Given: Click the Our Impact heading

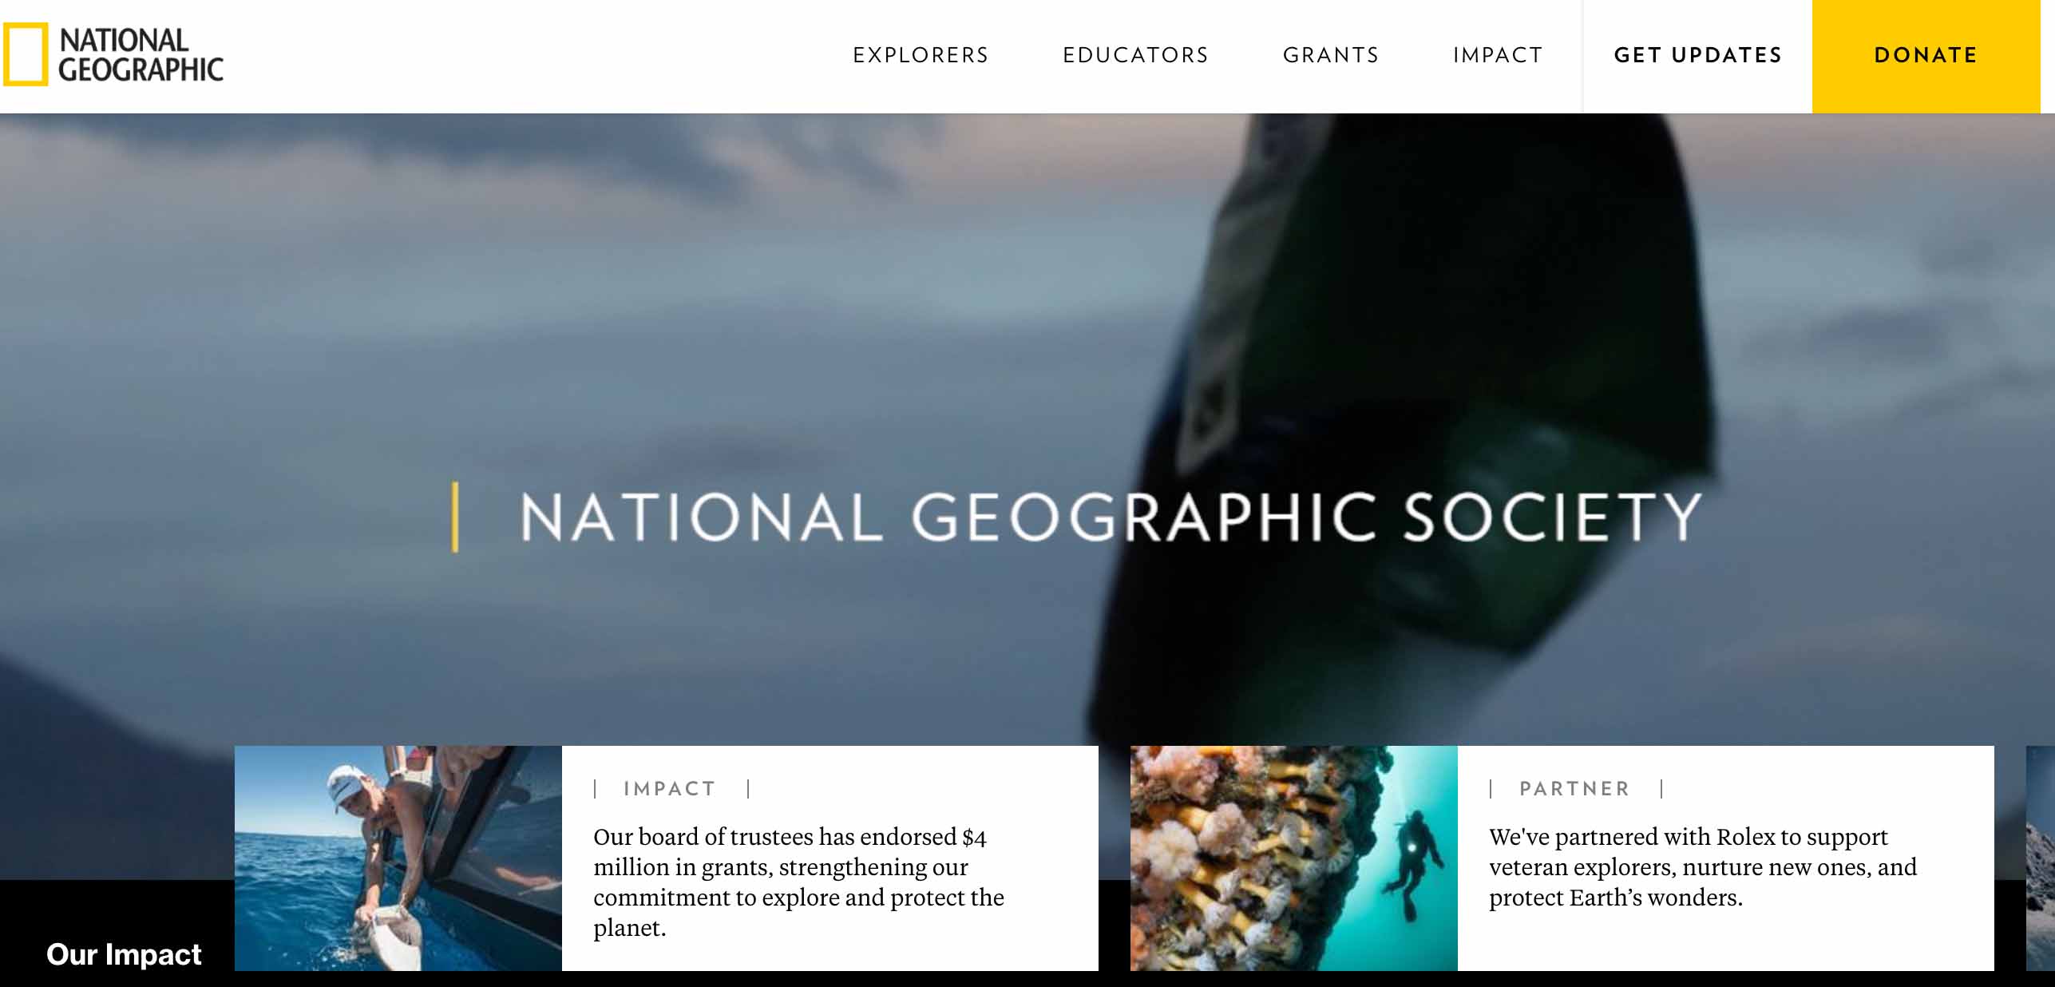Looking at the screenshot, I should [x=124, y=954].
